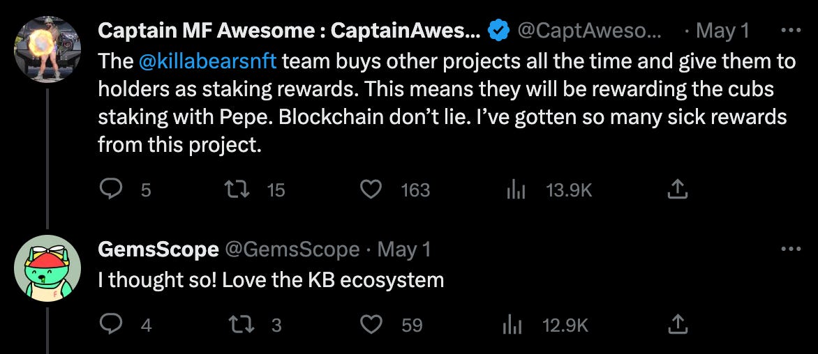The image size is (818, 354).
Task: Open the @killabearsnft mention link
Action: pyautogui.click(x=208, y=61)
